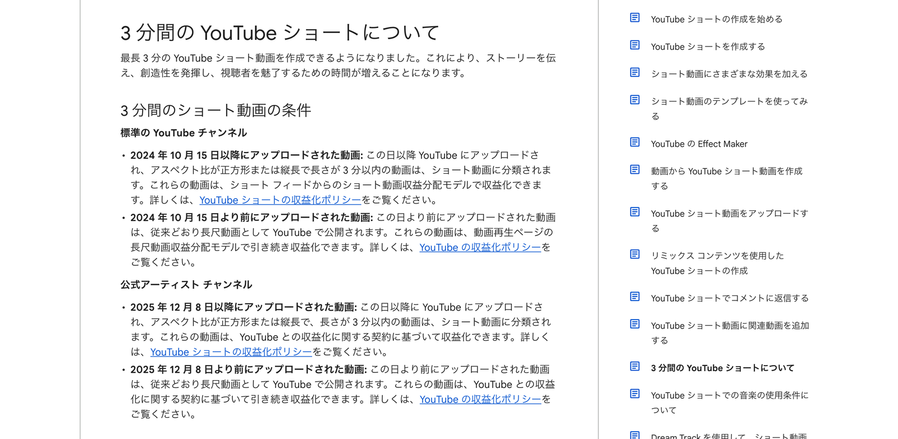Image resolution: width=898 pixels, height=439 pixels.
Task: Click article icon beside 動画から YouTube ショート動画を作成する
Action: pyautogui.click(x=635, y=170)
